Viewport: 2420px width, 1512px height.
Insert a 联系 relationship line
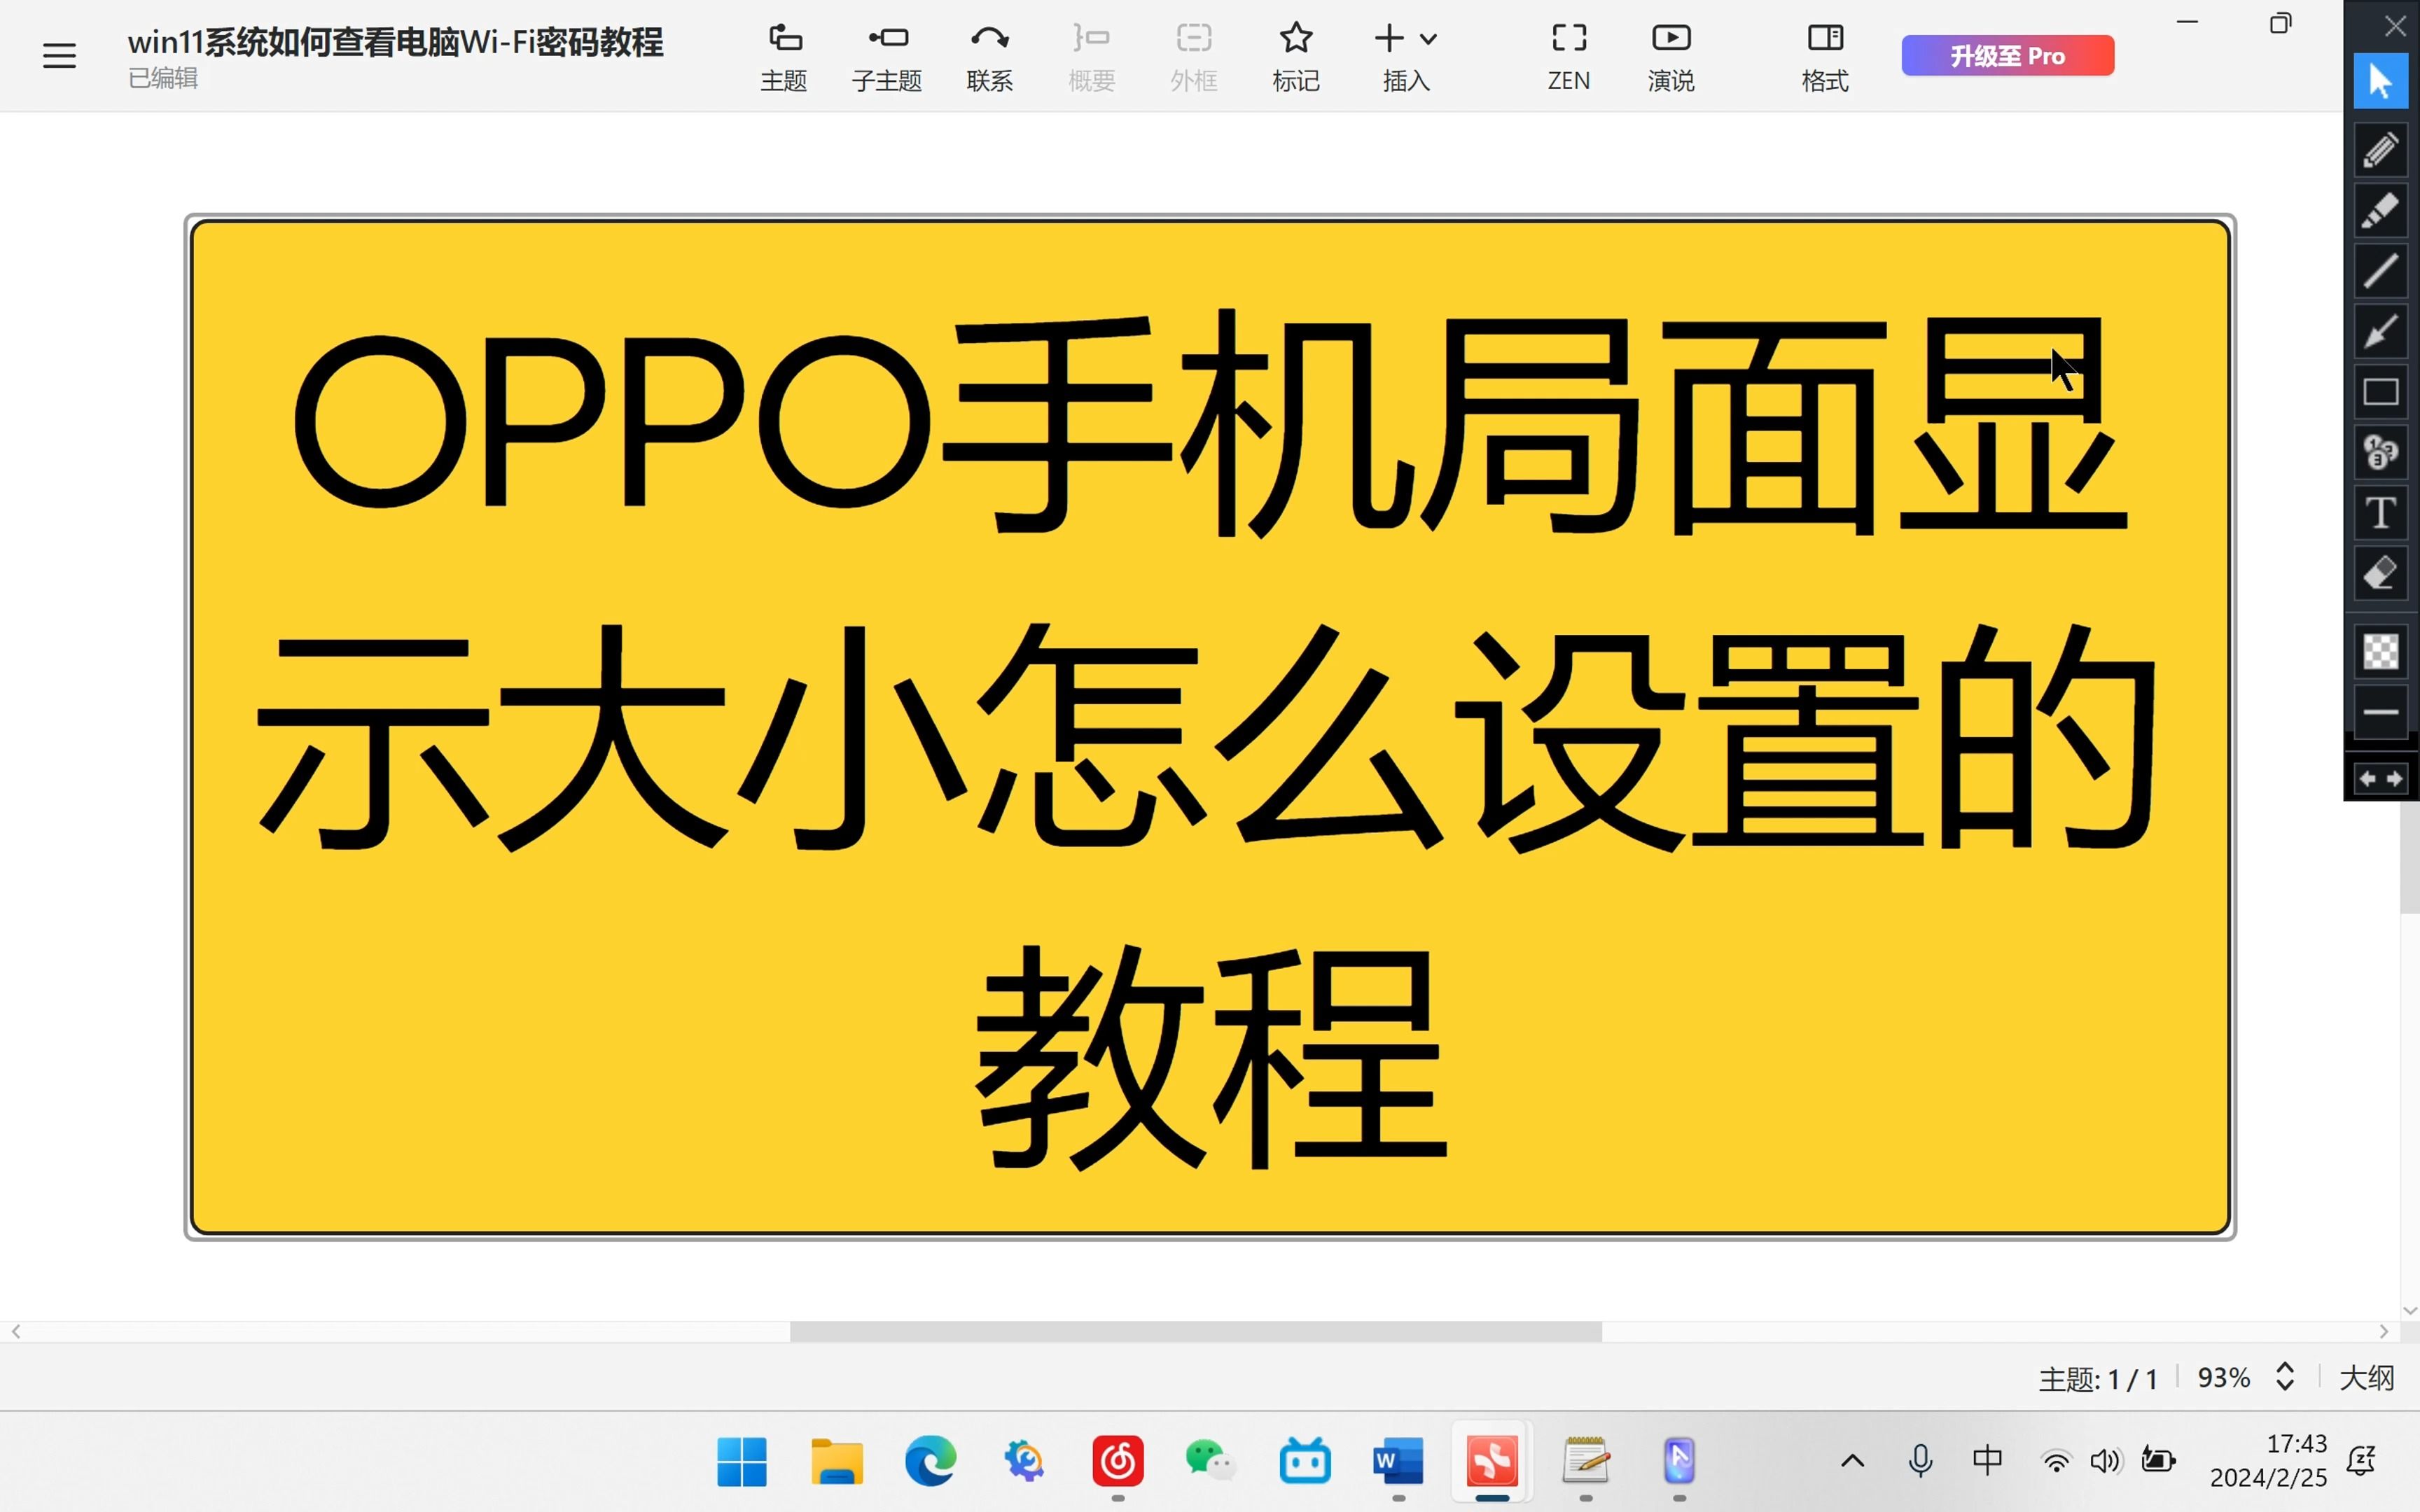tap(989, 57)
